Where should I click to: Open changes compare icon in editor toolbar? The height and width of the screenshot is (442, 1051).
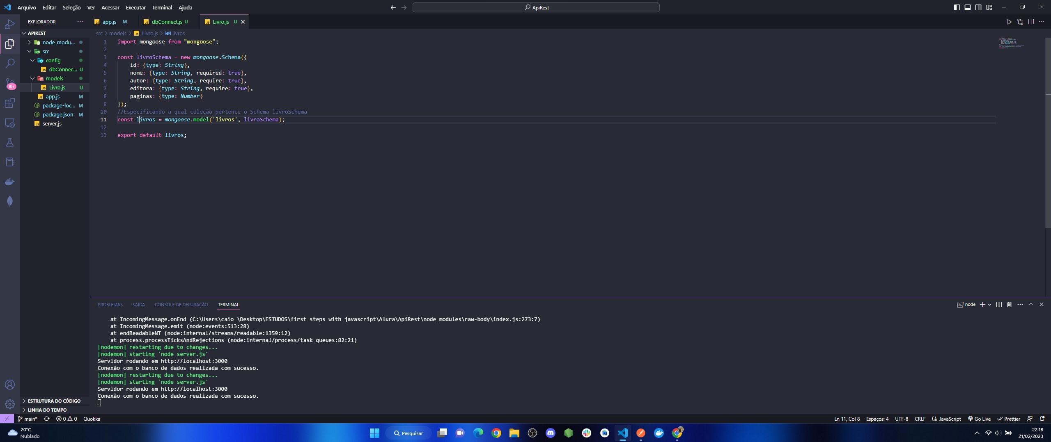pos(1020,22)
